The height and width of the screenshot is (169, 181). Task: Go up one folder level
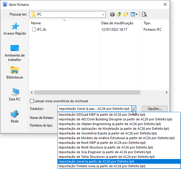(x=119, y=14)
